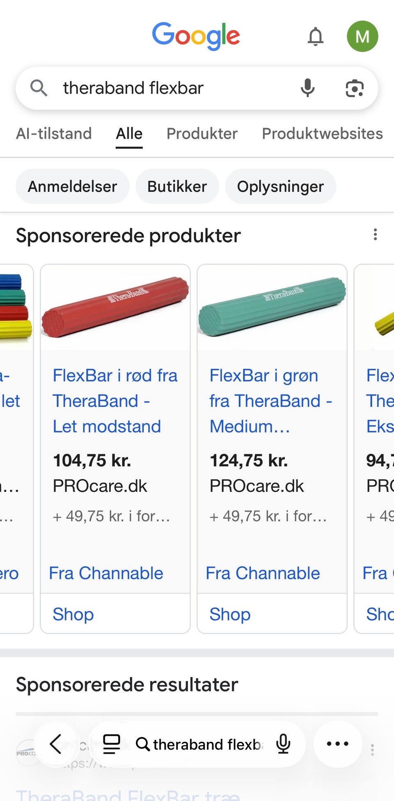394x801 pixels.
Task: Open the bottom three-dot more menu
Action: click(x=337, y=744)
